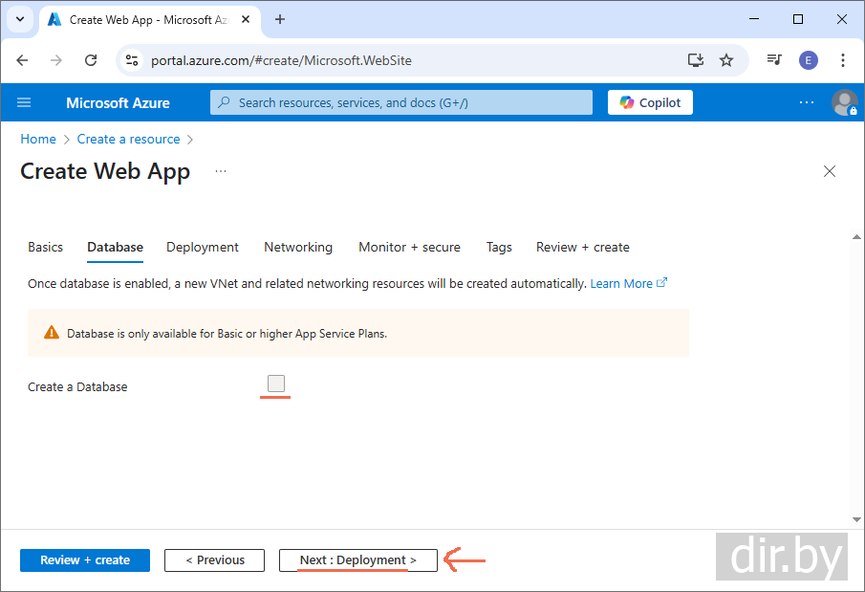Enable the Create a Database checkbox

[276, 384]
